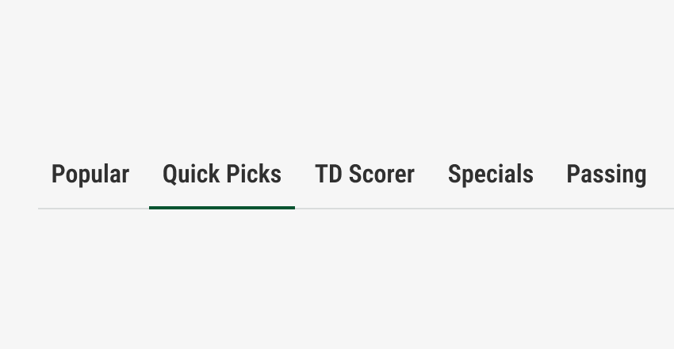Open the Popular tab
This screenshot has width=674, height=349.
[x=90, y=174]
